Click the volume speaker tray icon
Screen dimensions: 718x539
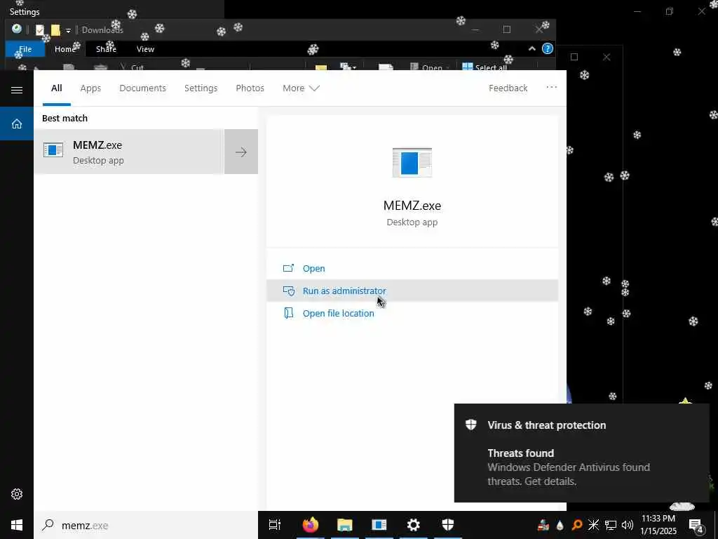click(x=628, y=525)
